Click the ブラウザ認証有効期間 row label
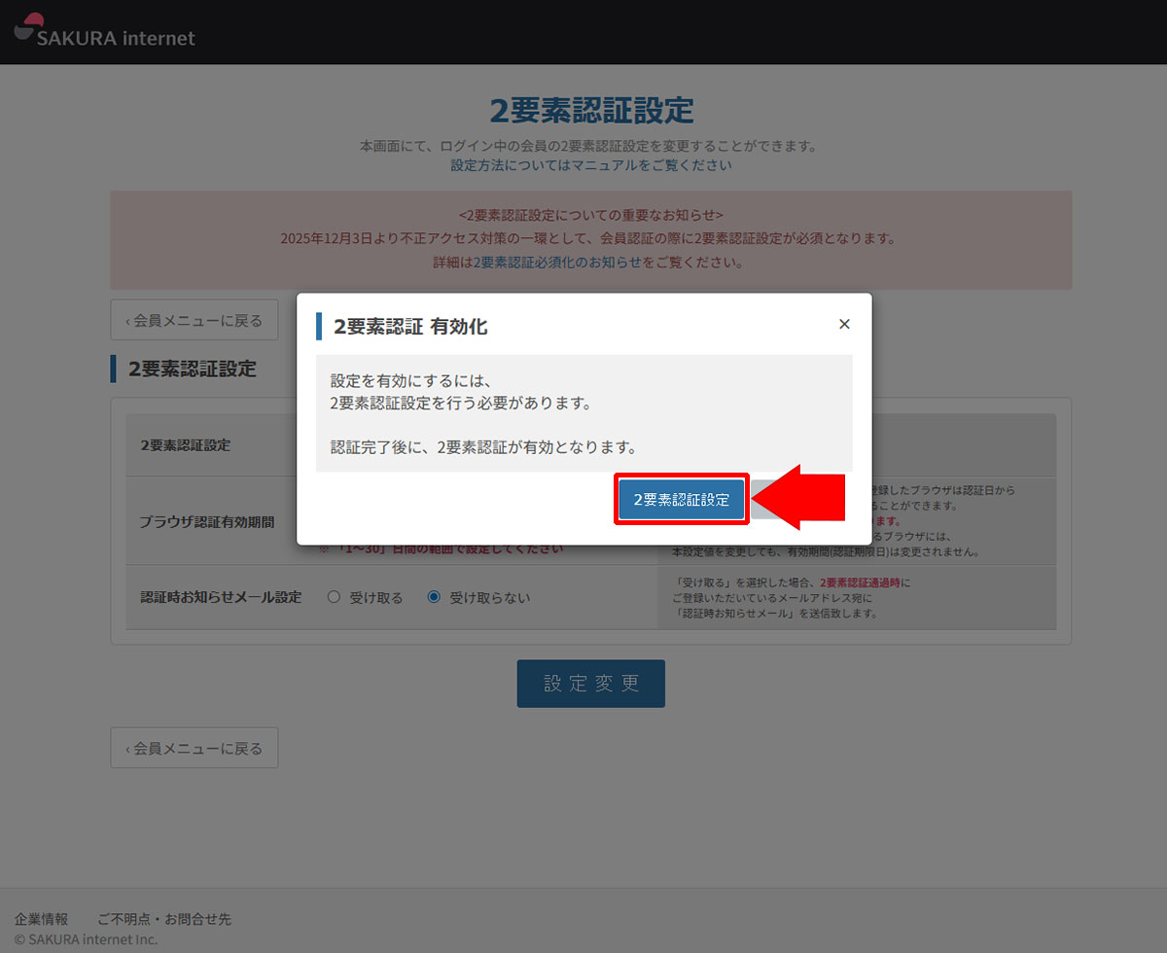 click(206, 521)
